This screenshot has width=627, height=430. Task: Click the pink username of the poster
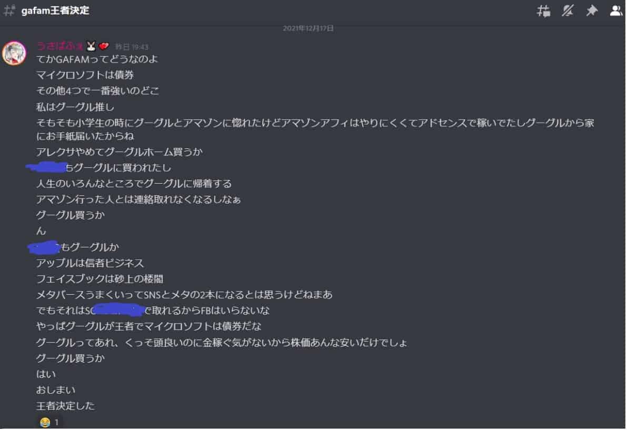point(59,46)
